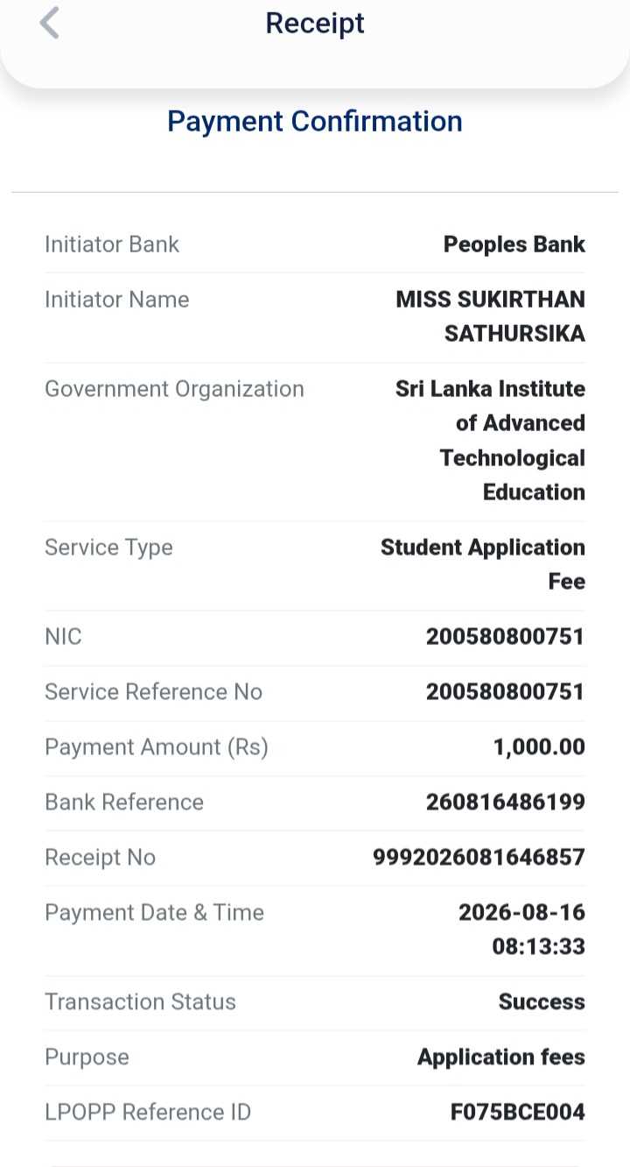Tap the Payment Amount (Rs) label
The height and width of the screenshot is (1167, 630).
coord(157,747)
